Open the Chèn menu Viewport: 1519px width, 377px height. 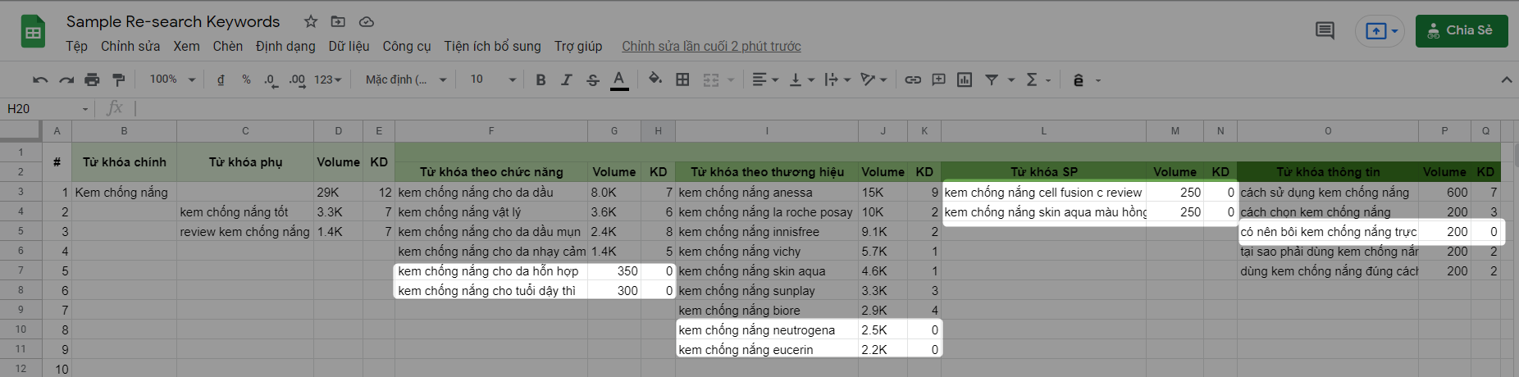227,46
